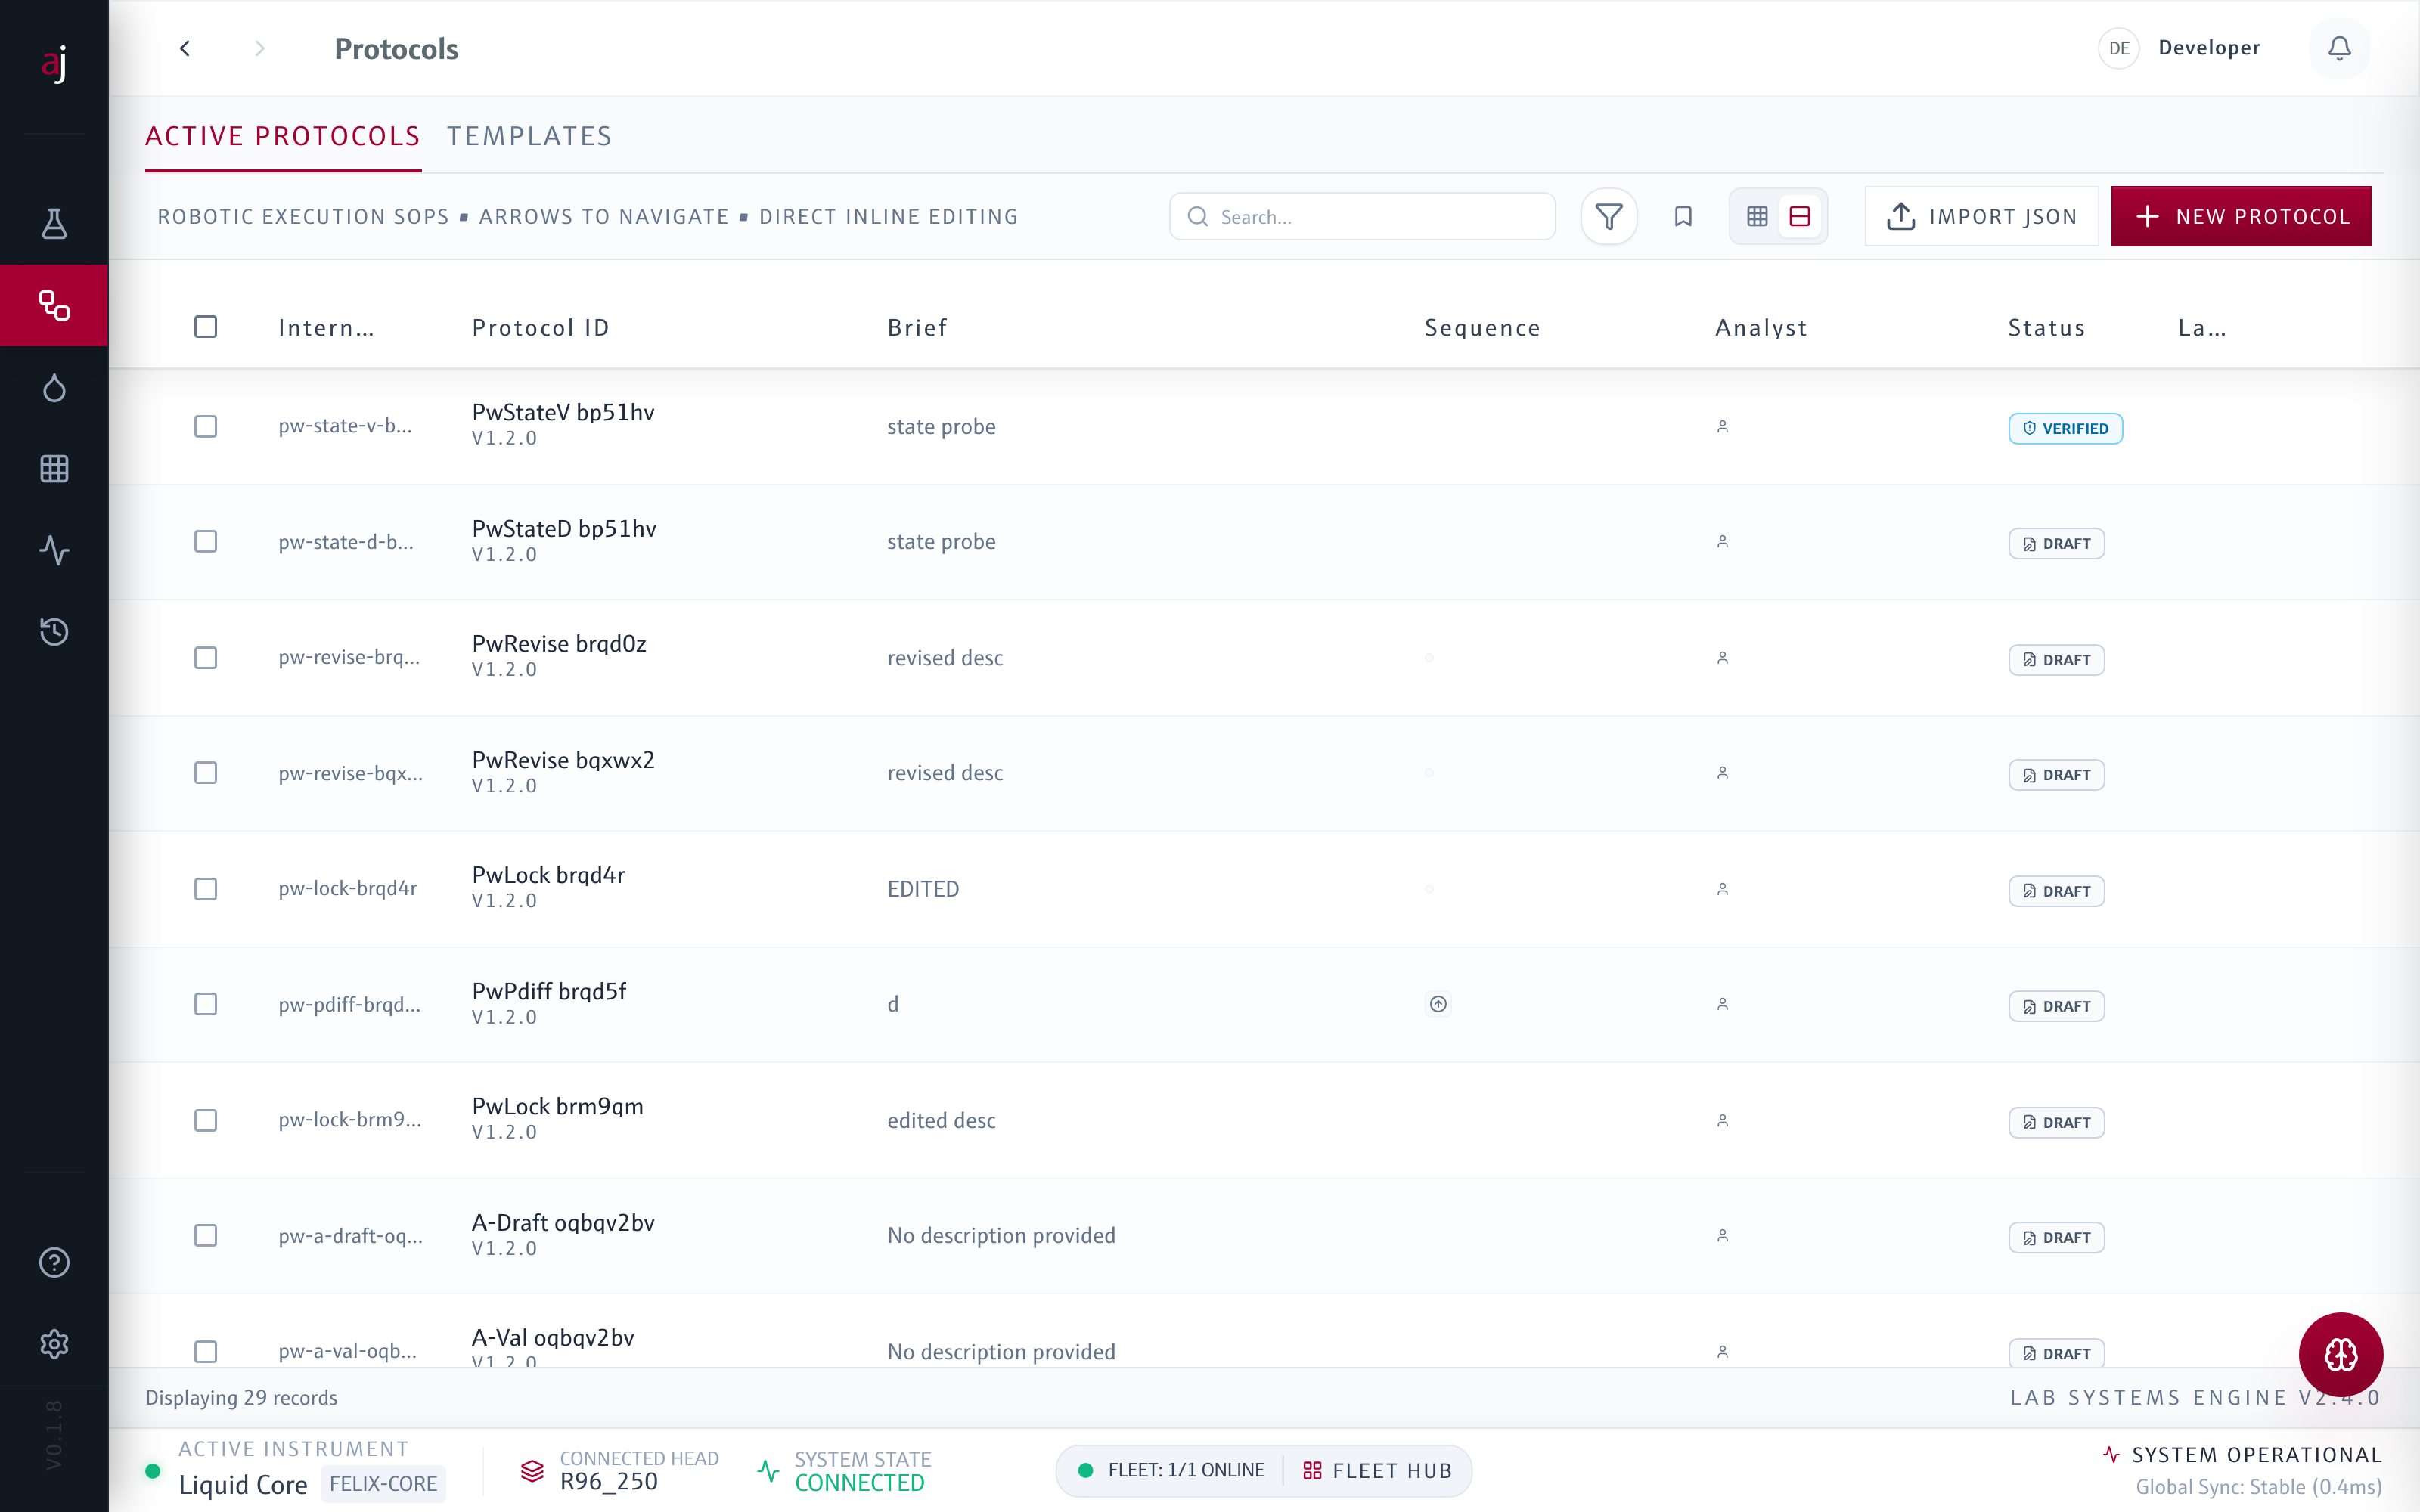Check the PwStateV bp51hv row checkbox
The height and width of the screenshot is (1512, 2420).
coord(205,427)
